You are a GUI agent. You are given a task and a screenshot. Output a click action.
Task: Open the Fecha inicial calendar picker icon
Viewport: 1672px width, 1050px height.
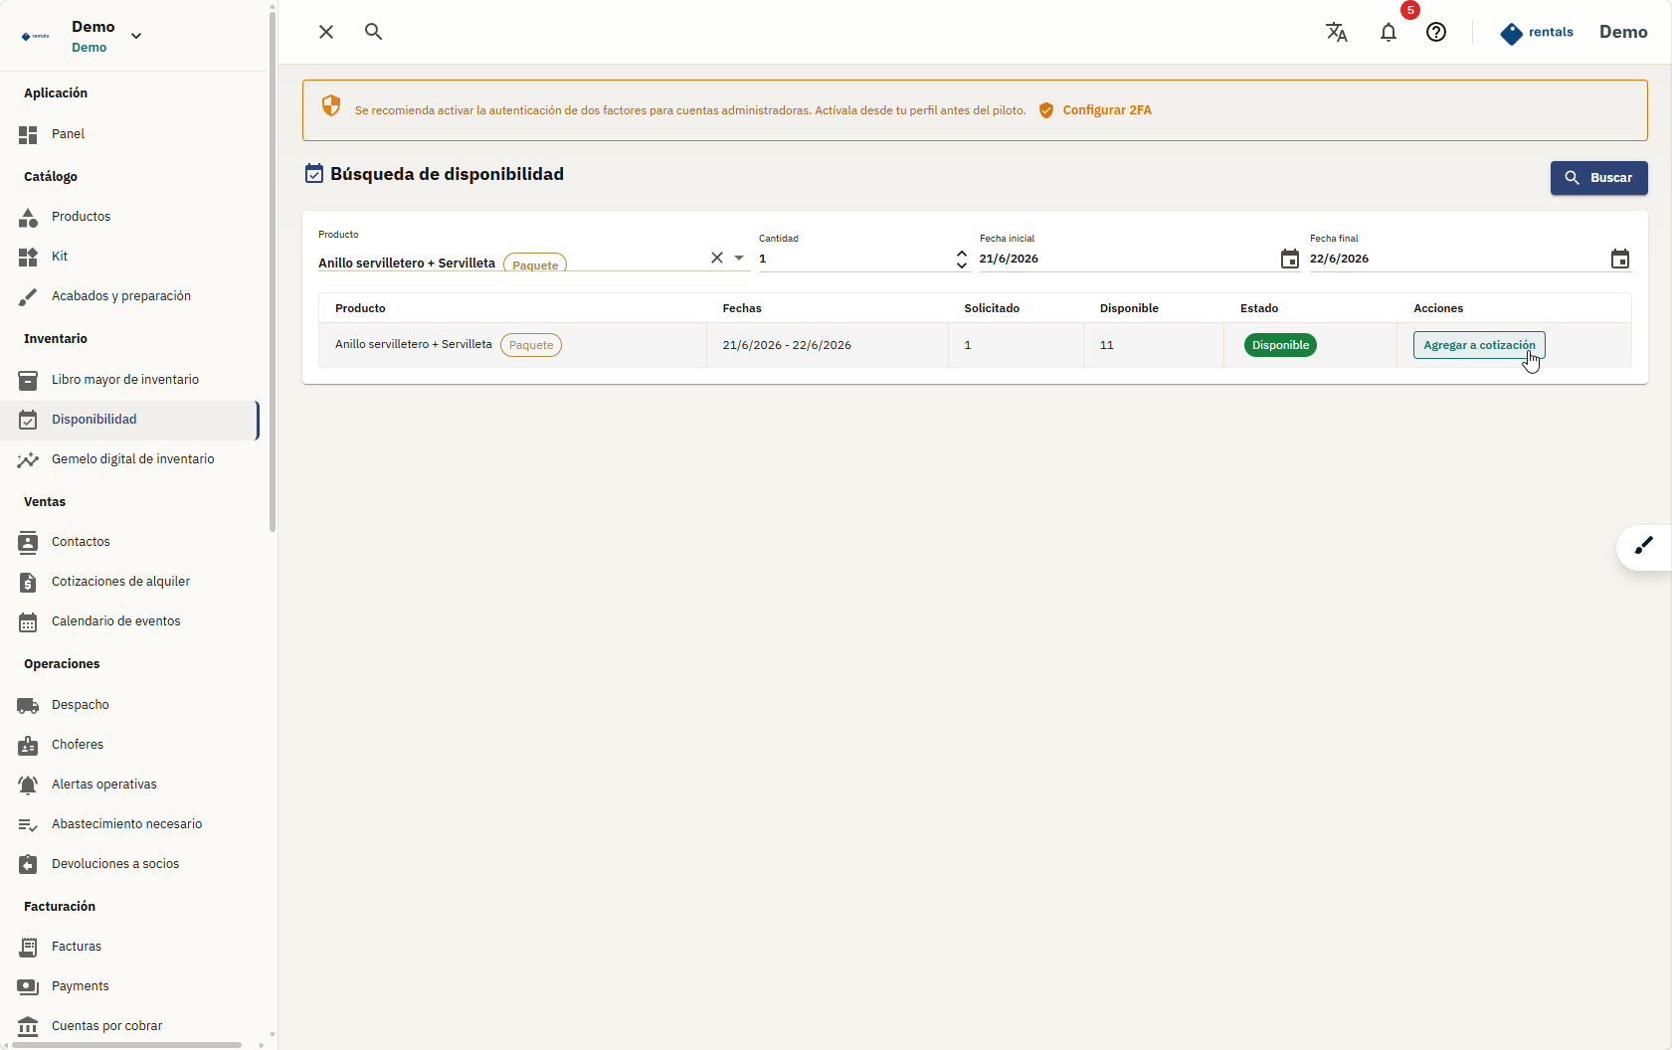tap(1290, 259)
